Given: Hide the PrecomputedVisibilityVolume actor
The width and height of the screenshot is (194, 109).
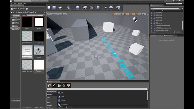Looking at the screenshot, I should click(x=151, y=29).
